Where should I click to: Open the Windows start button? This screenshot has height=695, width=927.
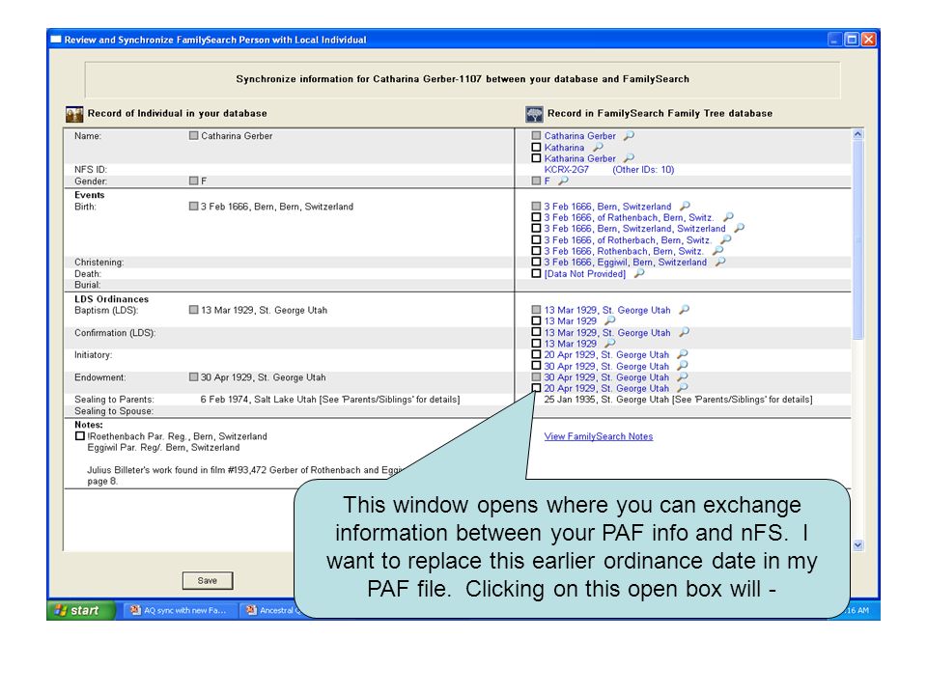point(81,610)
